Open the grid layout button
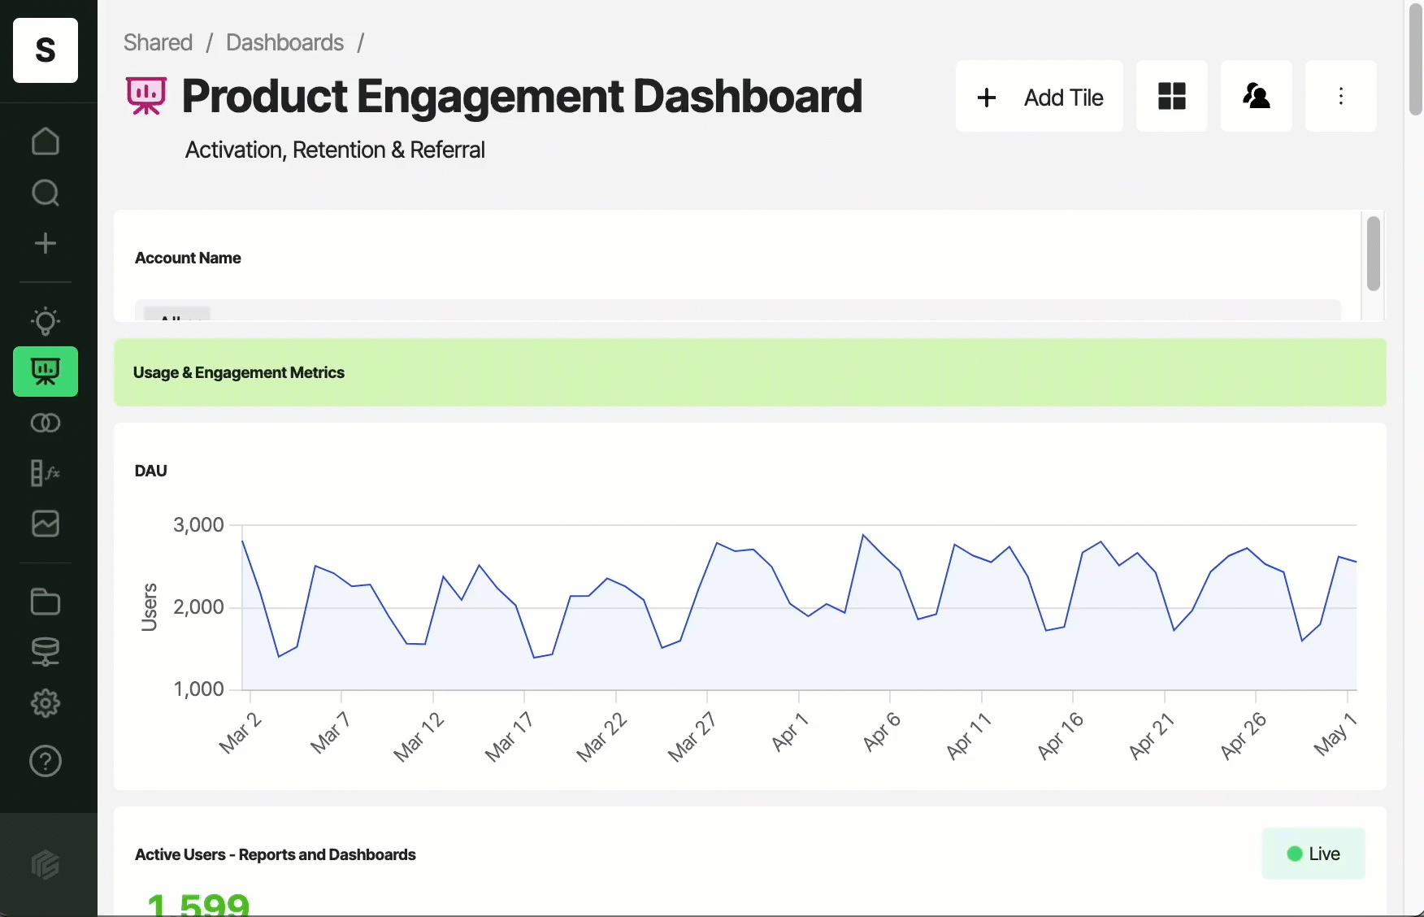The height and width of the screenshot is (917, 1424). 1172,96
